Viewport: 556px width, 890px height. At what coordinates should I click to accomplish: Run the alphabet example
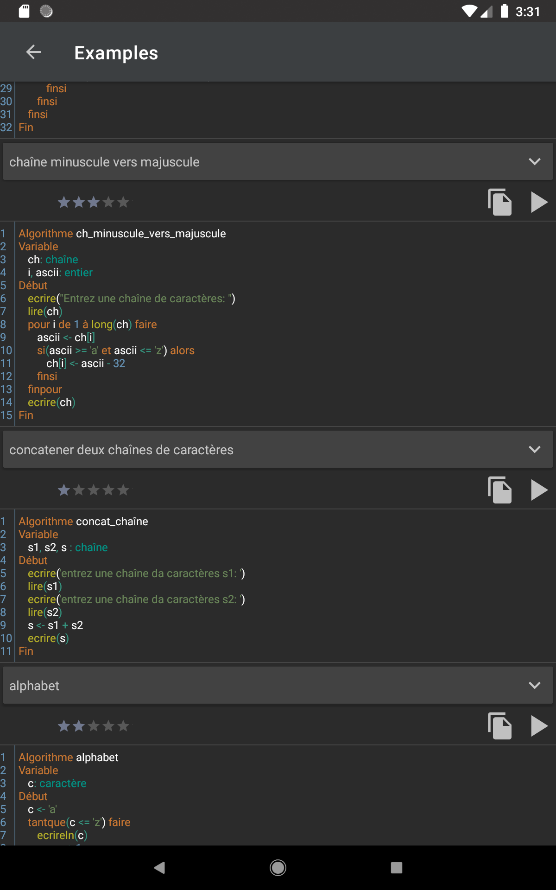(539, 726)
